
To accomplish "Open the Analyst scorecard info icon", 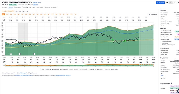I will point(171,83).
